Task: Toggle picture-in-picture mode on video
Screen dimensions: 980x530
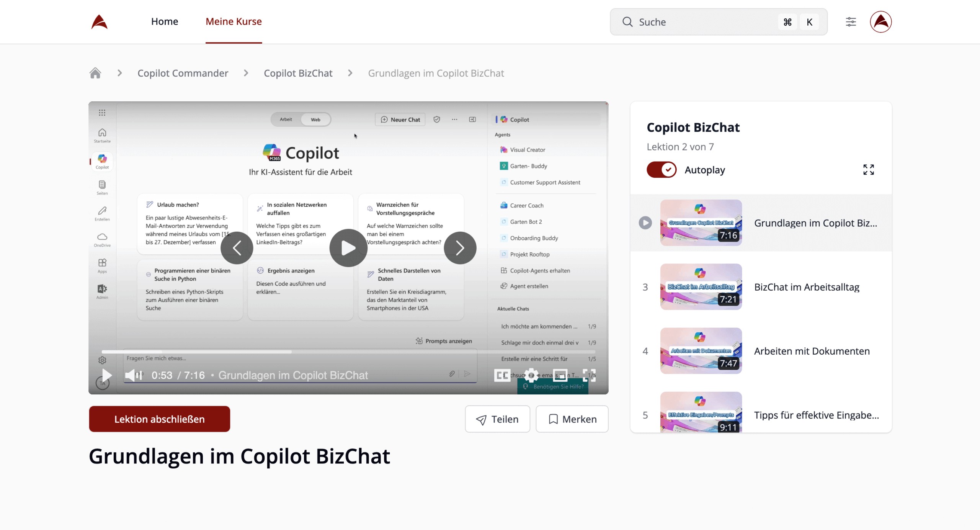Action: tap(560, 375)
